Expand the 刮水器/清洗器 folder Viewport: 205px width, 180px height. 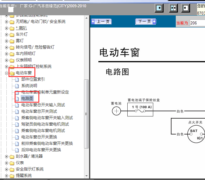coord(6,157)
